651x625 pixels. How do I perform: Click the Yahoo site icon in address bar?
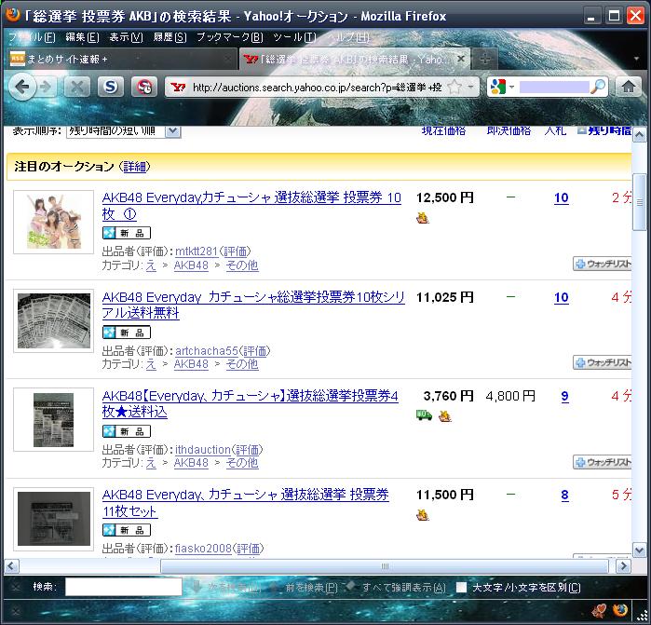(x=178, y=88)
